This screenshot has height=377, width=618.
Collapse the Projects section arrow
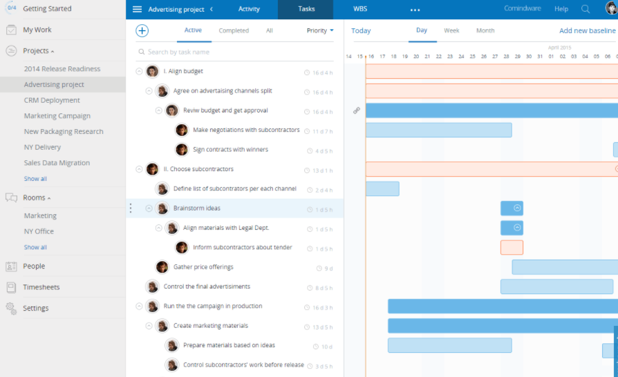(53, 52)
